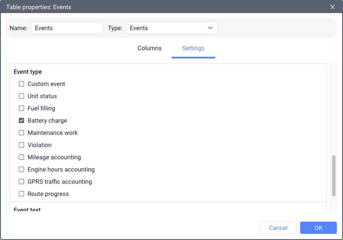This screenshot has width=343, height=240.
Task: Close the Table properties dialog
Action: [x=332, y=7]
